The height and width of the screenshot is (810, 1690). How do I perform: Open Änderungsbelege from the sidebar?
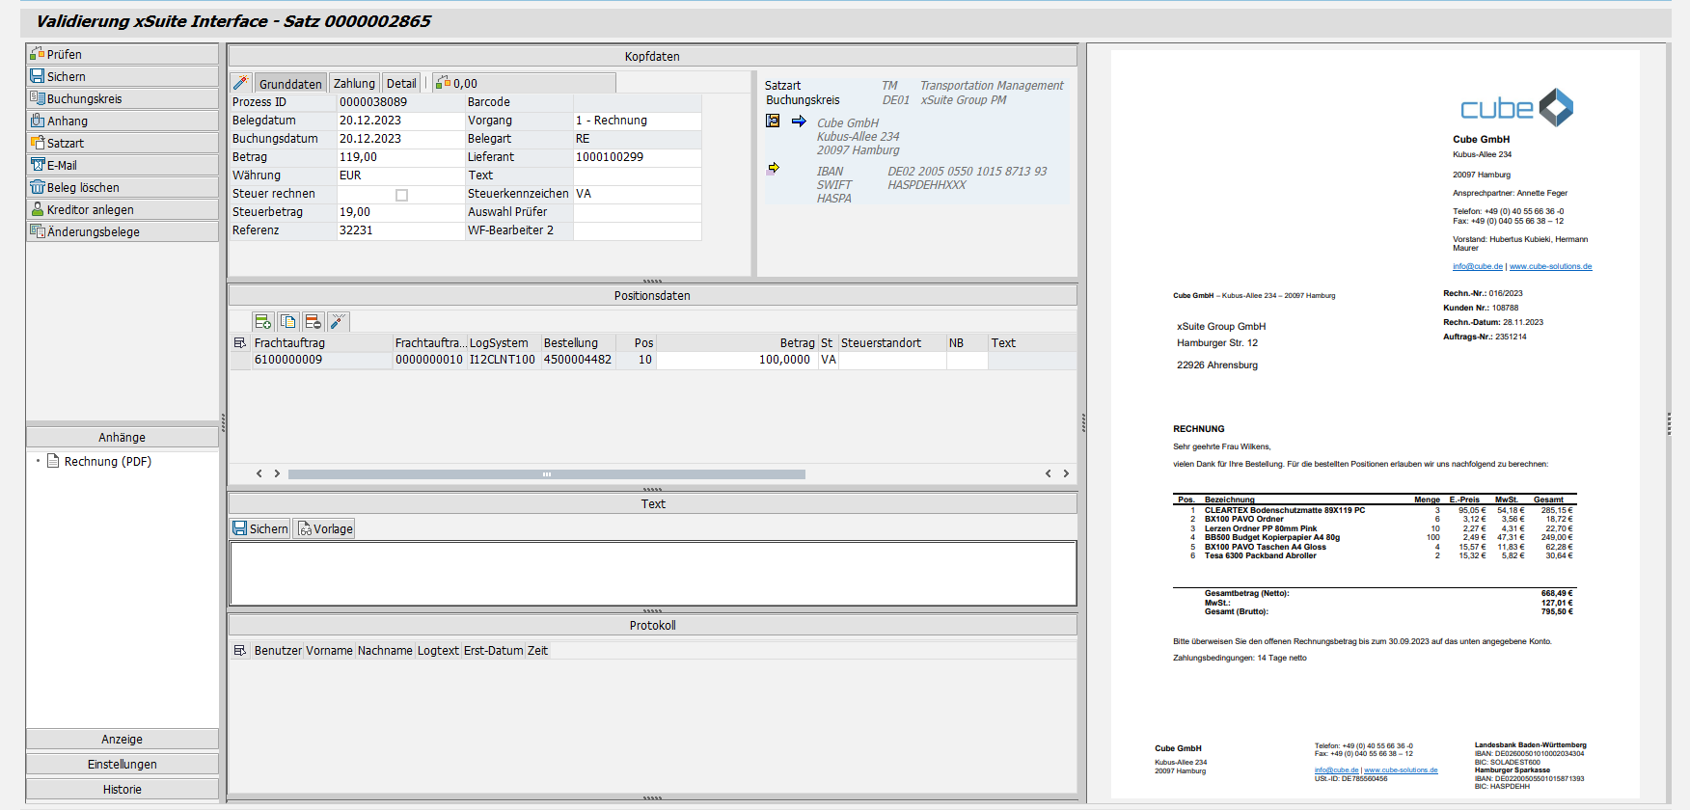click(x=123, y=231)
